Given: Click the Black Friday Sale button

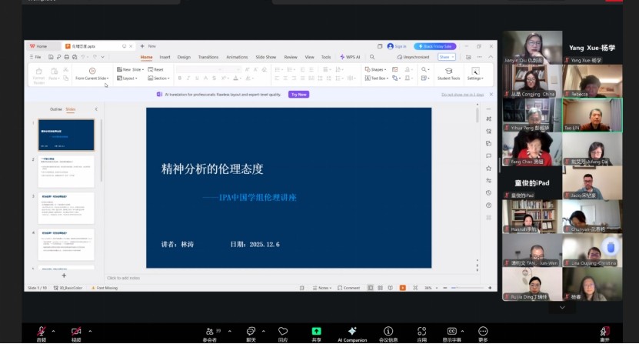Looking at the screenshot, I should coord(435,46).
